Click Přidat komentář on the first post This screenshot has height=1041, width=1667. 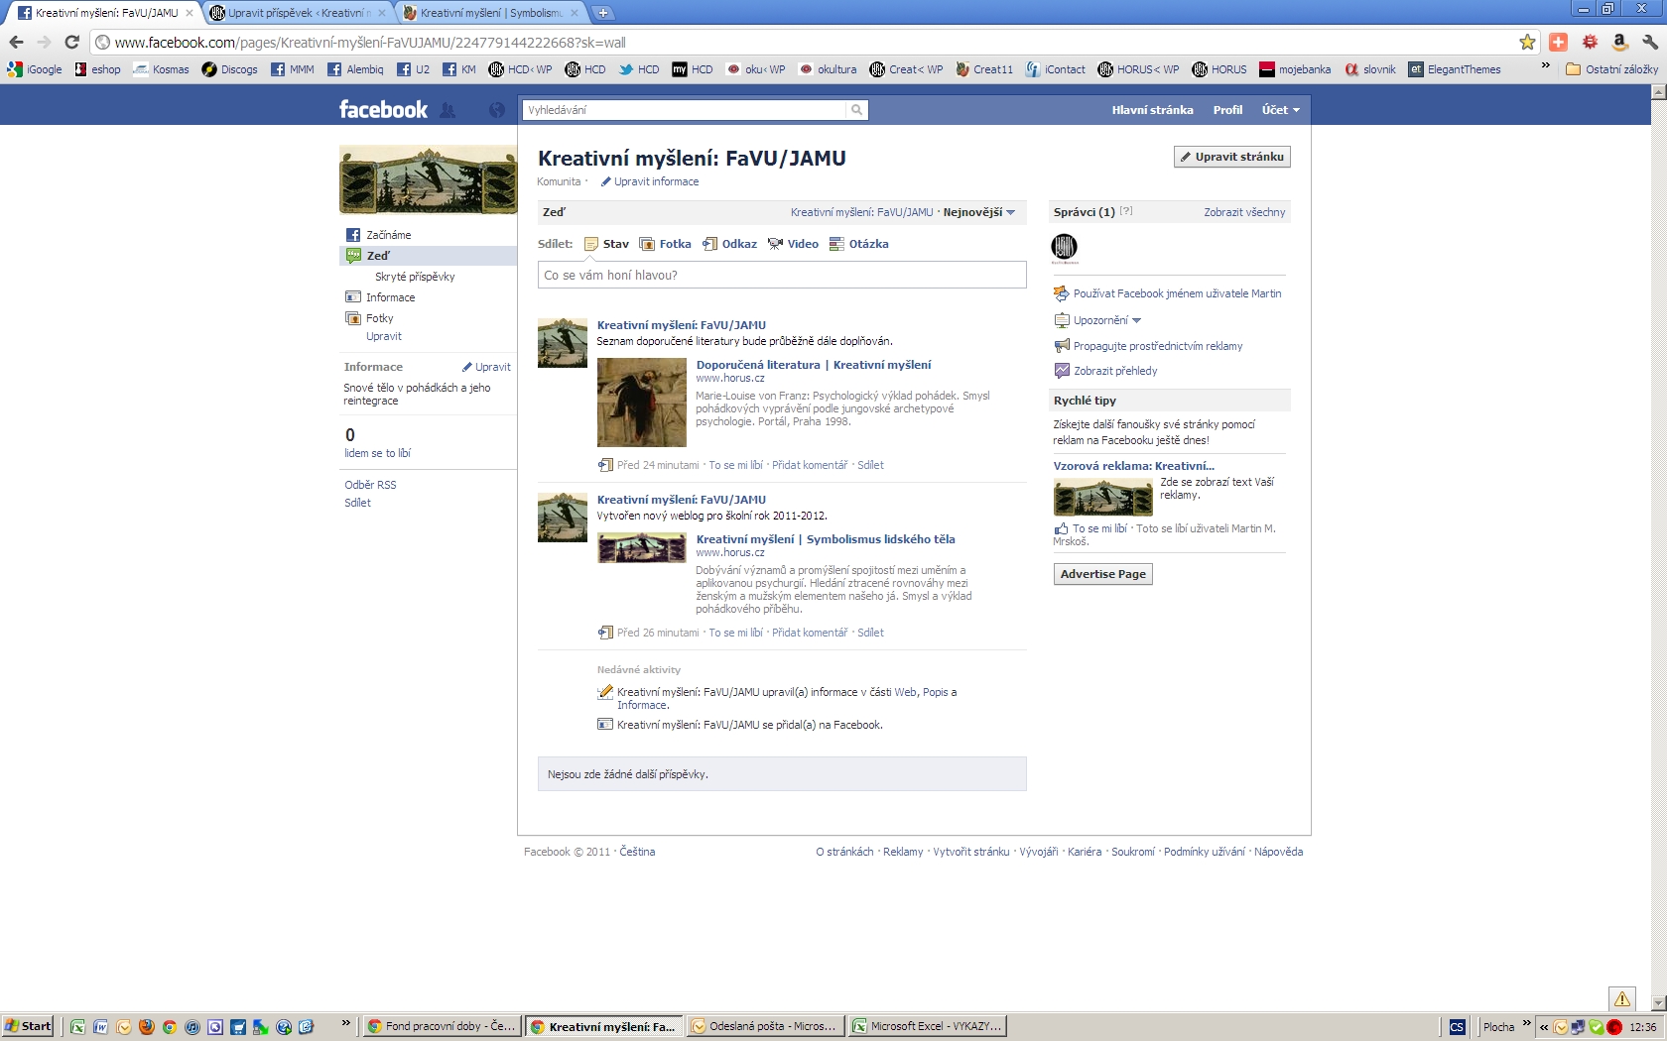810,465
